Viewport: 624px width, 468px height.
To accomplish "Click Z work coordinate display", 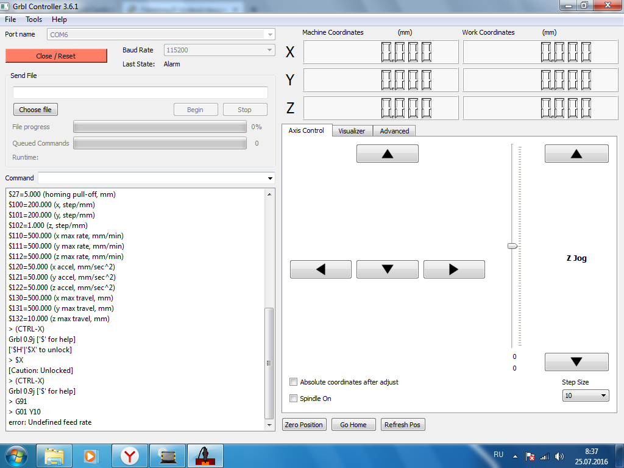I will [541, 108].
